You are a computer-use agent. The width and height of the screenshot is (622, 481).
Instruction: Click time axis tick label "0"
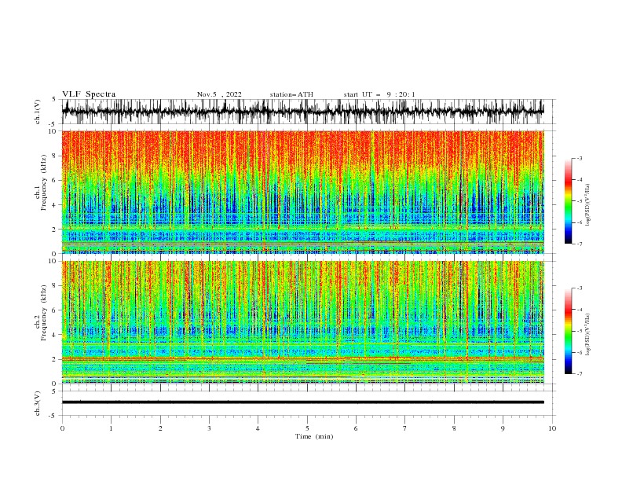coord(62,428)
